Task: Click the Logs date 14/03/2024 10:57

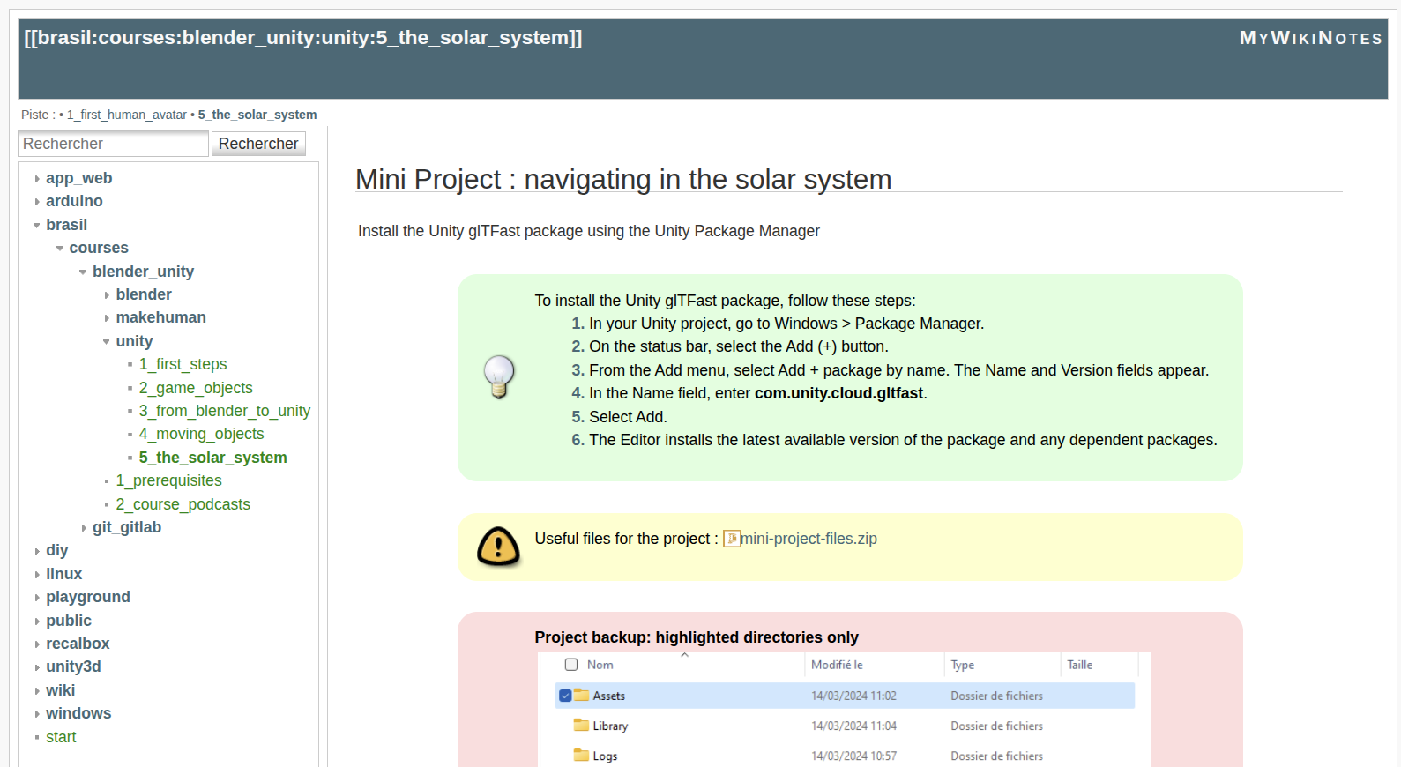Action: point(853,756)
